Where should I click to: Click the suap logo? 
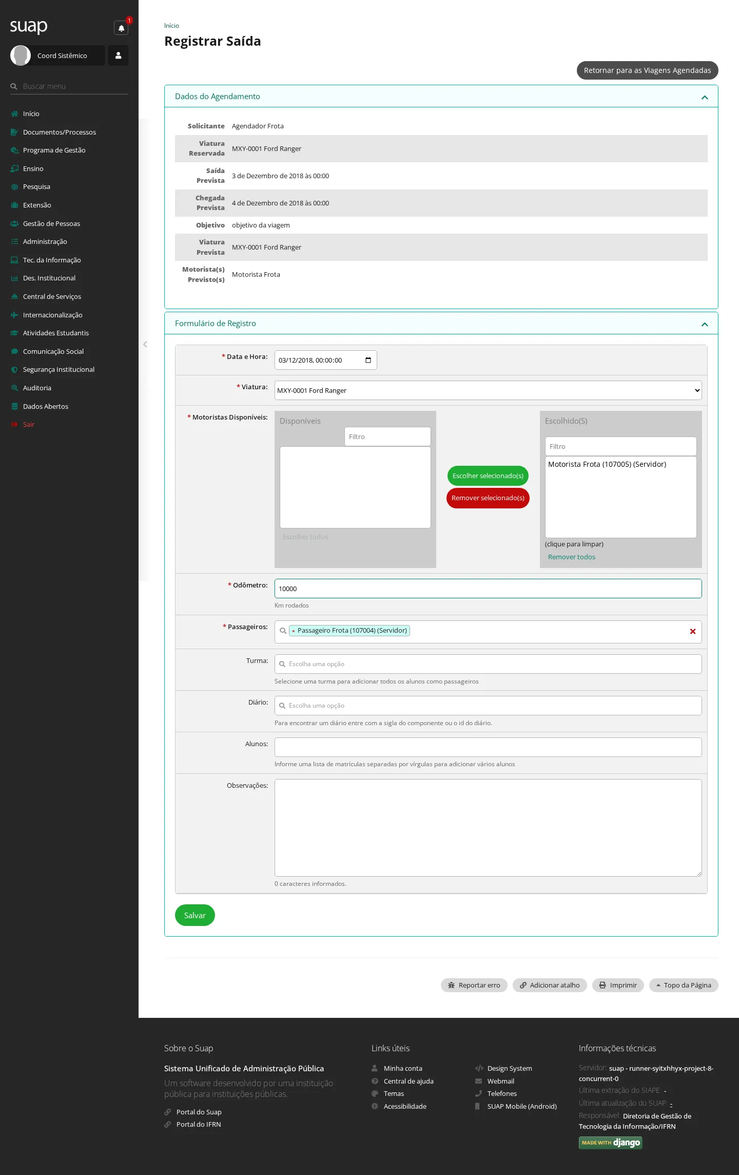[29, 26]
